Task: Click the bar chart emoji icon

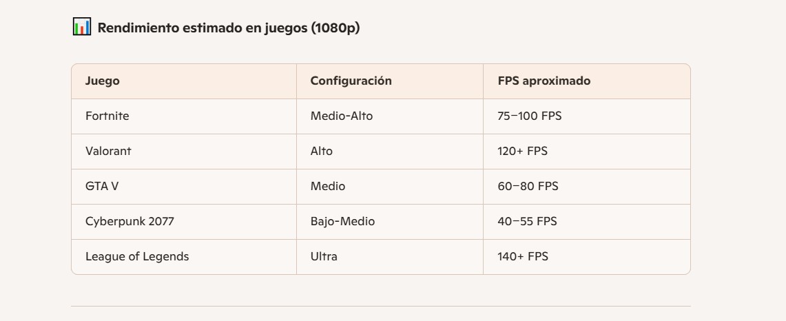Action: 81,28
